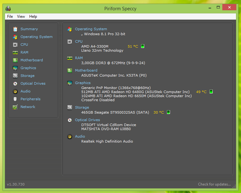Viewport: 241px width, 193px height.
Task: Click the Graphics monitor icon in main panel
Action: click(70, 83)
